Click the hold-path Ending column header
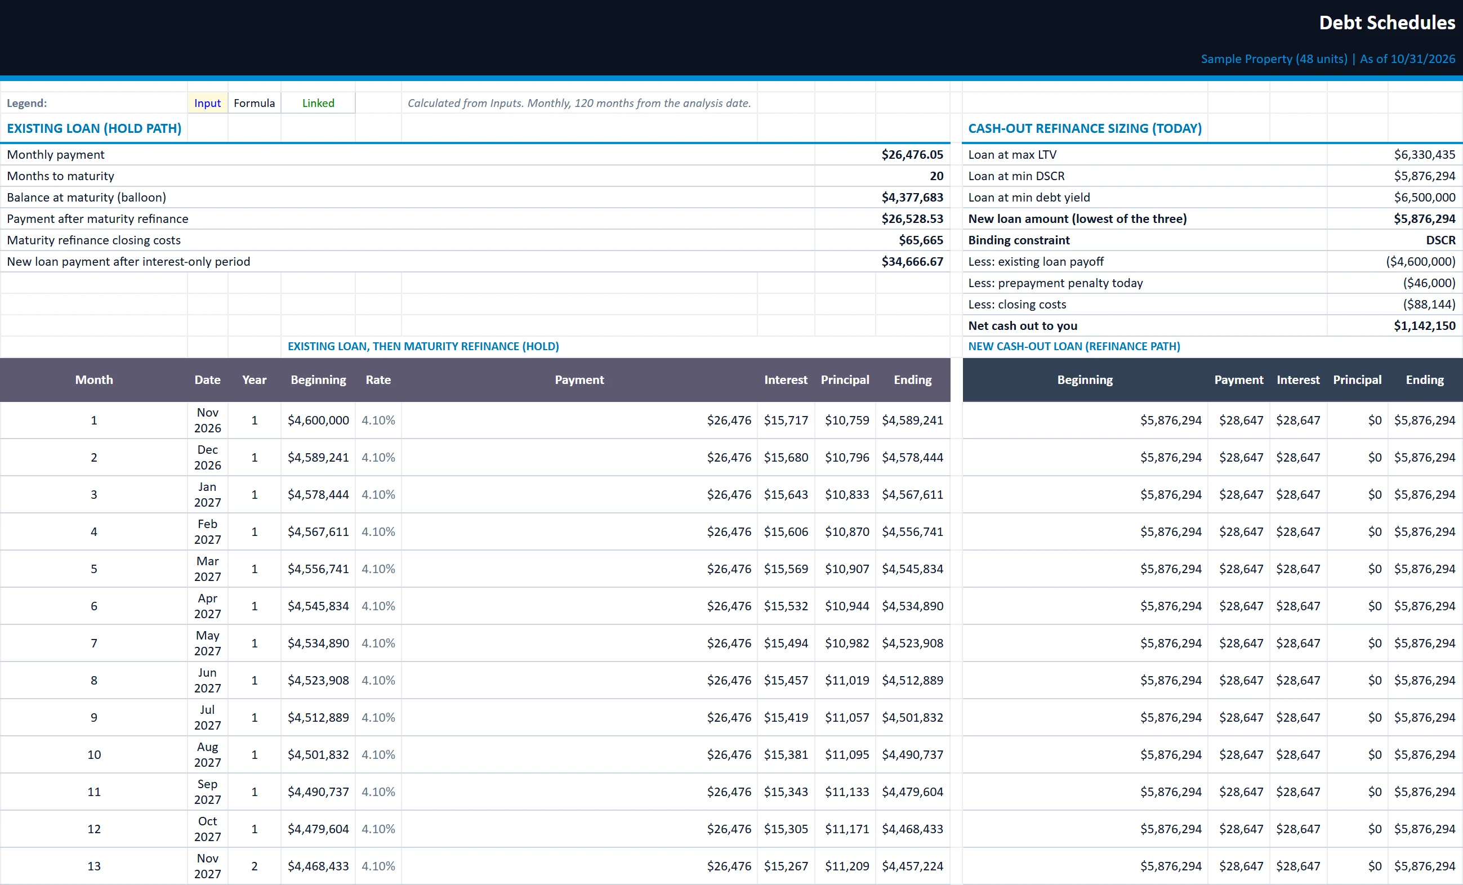 pyautogui.click(x=913, y=380)
